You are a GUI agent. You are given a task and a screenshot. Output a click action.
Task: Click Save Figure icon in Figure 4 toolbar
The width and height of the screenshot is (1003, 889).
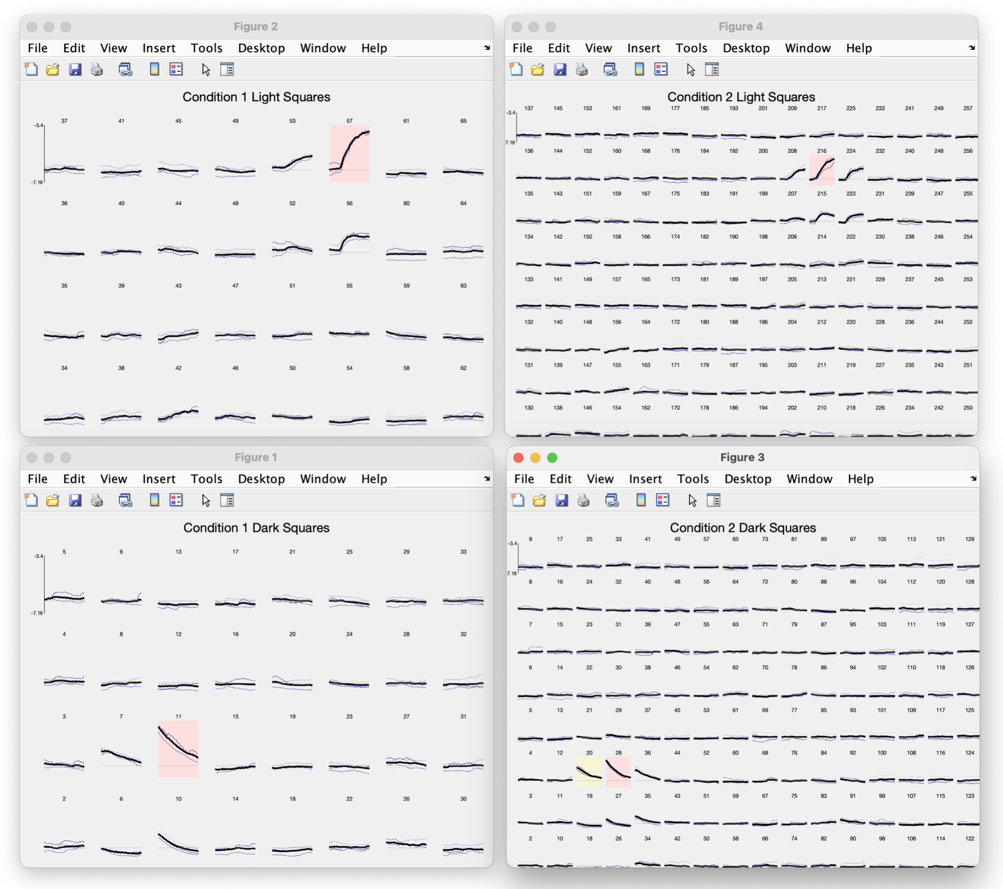coord(560,69)
